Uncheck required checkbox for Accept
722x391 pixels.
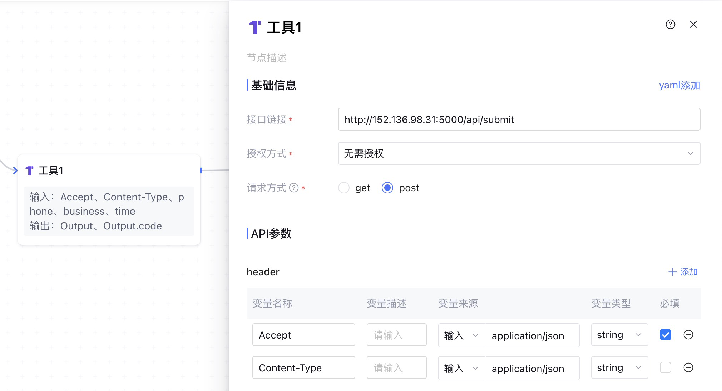point(665,335)
